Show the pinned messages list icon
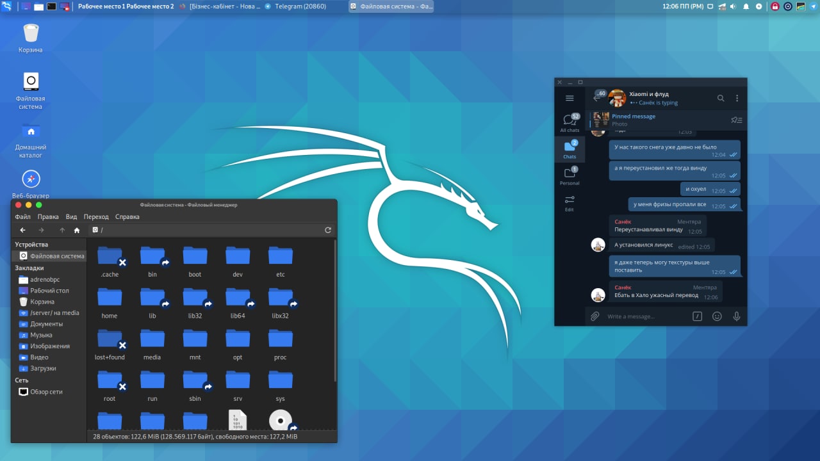 (737, 120)
